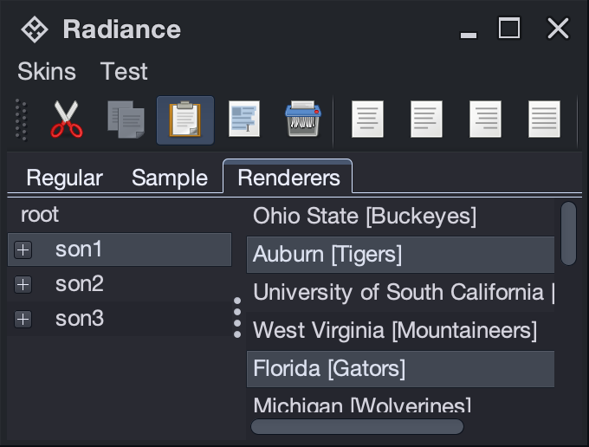Align text right using toolbar
This screenshot has width=589, height=447.
pyautogui.click(x=485, y=120)
